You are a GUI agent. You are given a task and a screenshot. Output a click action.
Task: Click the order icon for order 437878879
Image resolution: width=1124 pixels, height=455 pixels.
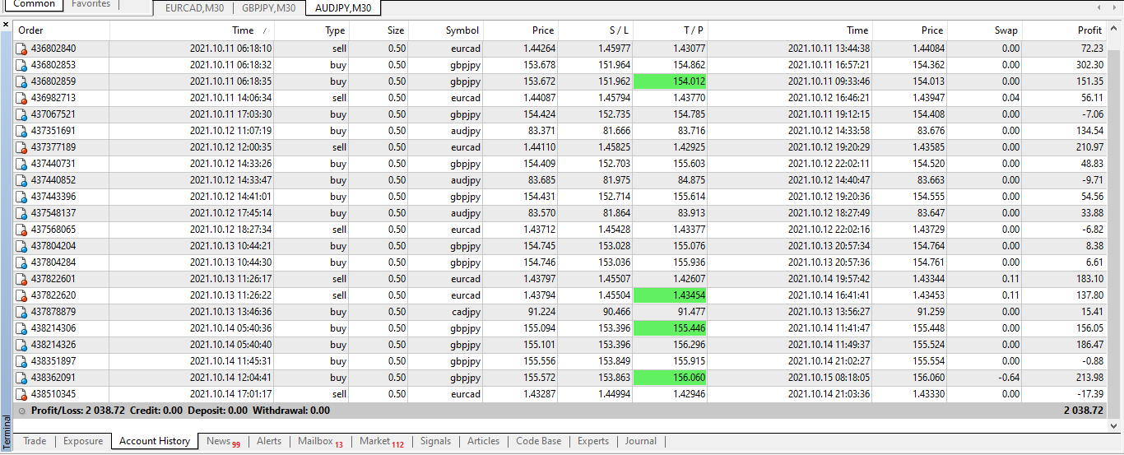[x=21, y=312]
